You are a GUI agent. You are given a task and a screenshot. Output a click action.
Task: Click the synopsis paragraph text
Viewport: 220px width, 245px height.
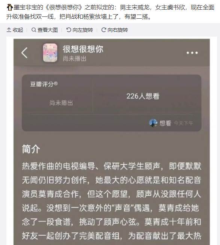tap(111, 202)
